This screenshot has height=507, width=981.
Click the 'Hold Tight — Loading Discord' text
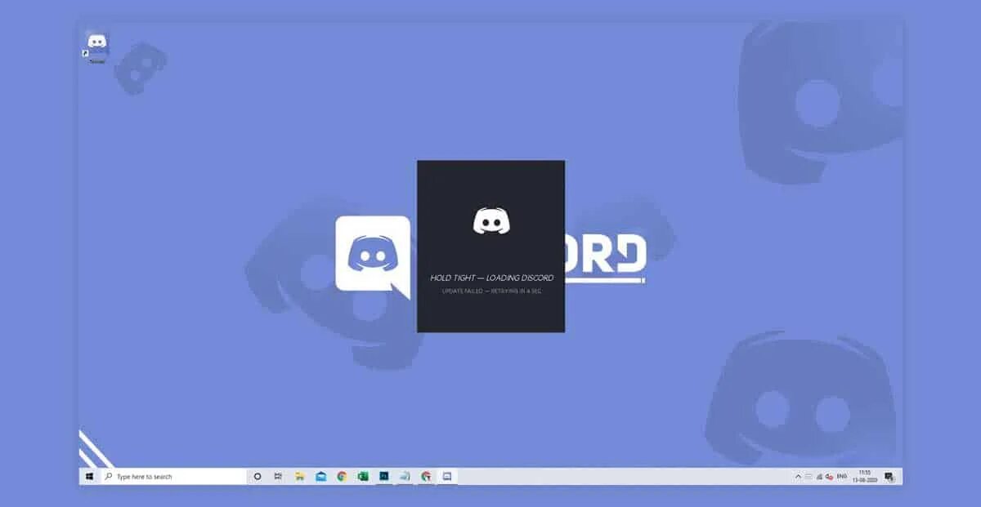tap(491, 278)
